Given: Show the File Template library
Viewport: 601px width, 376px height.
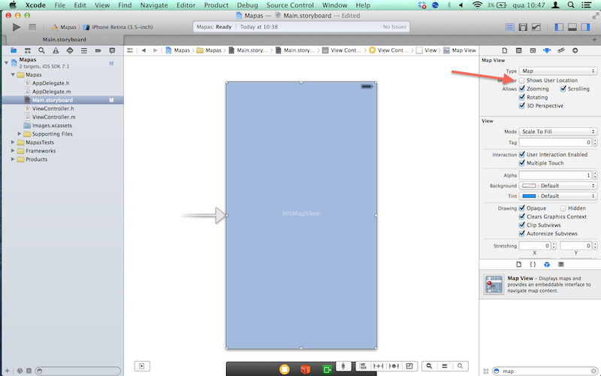Looking at the screenshot, I should [x=518, y=265].
